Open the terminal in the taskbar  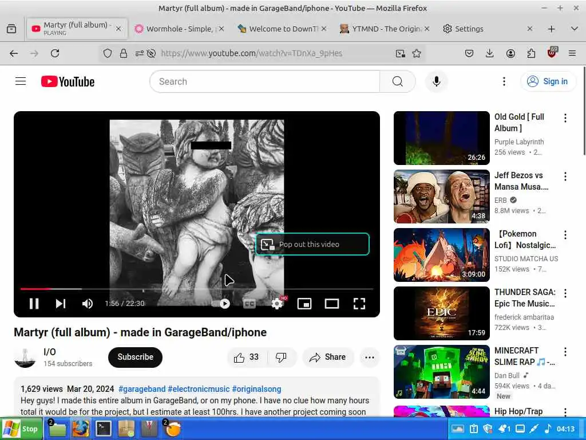tap(103, 429)
